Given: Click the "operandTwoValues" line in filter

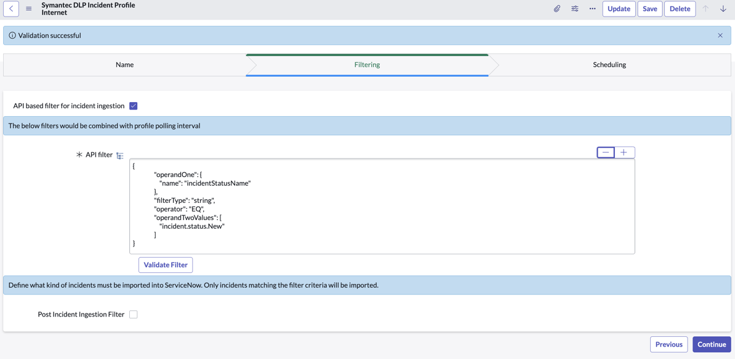Looking at the screenshot, I should tap(187, 218).
